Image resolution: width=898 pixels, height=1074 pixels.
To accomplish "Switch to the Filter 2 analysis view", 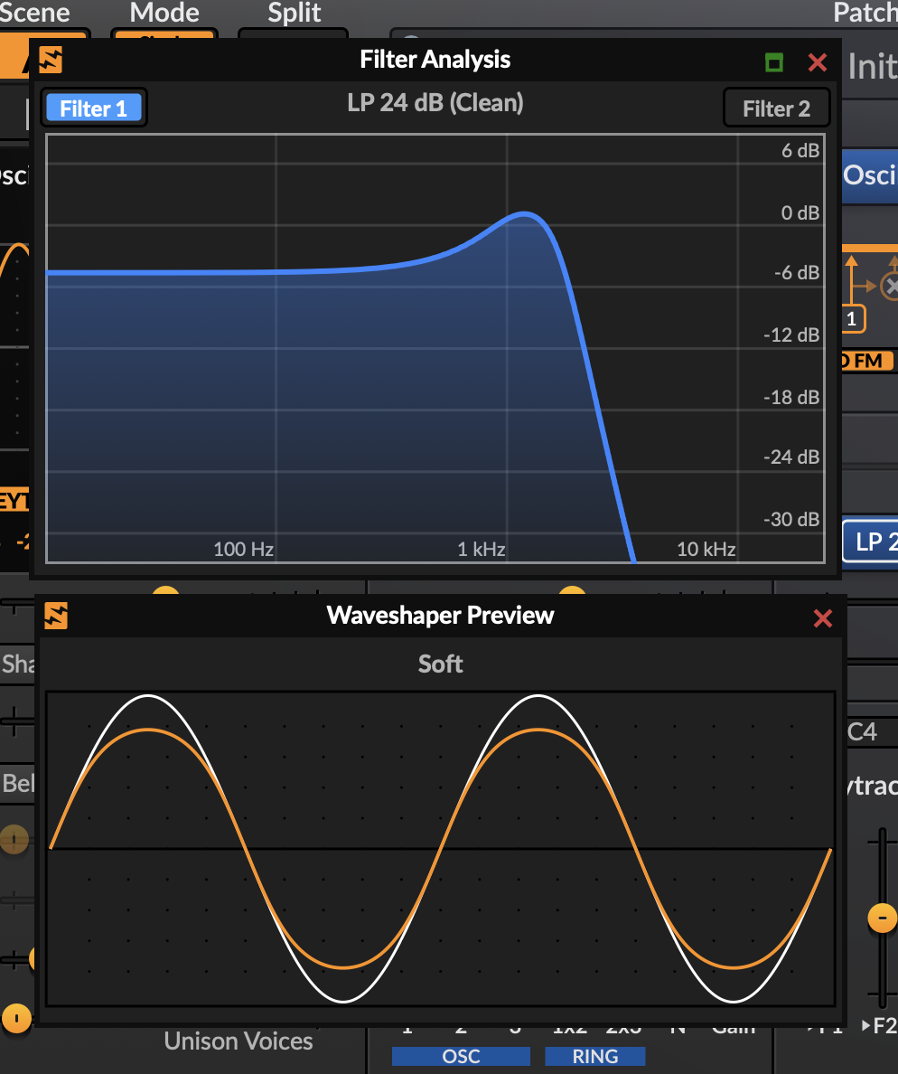I will click(776, 107).
